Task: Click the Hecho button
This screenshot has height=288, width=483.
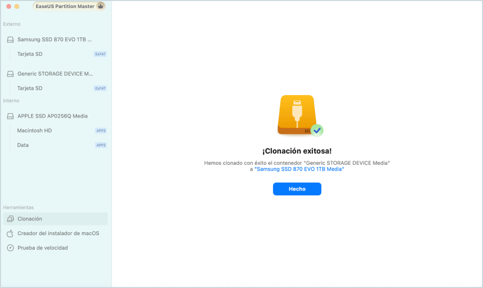Action: (297, 189)
